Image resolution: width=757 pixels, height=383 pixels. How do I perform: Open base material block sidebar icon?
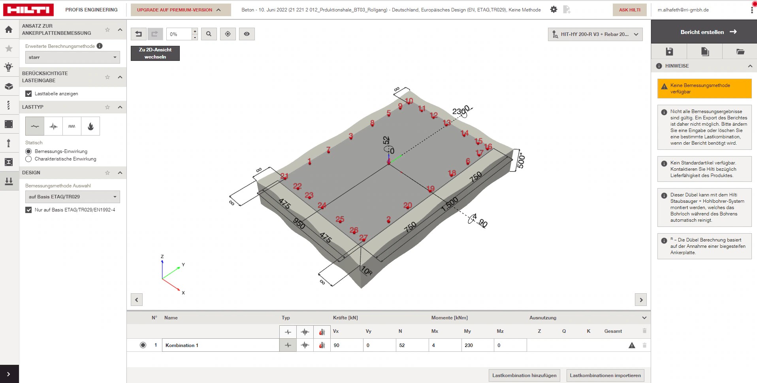click(x=9, y=86)
